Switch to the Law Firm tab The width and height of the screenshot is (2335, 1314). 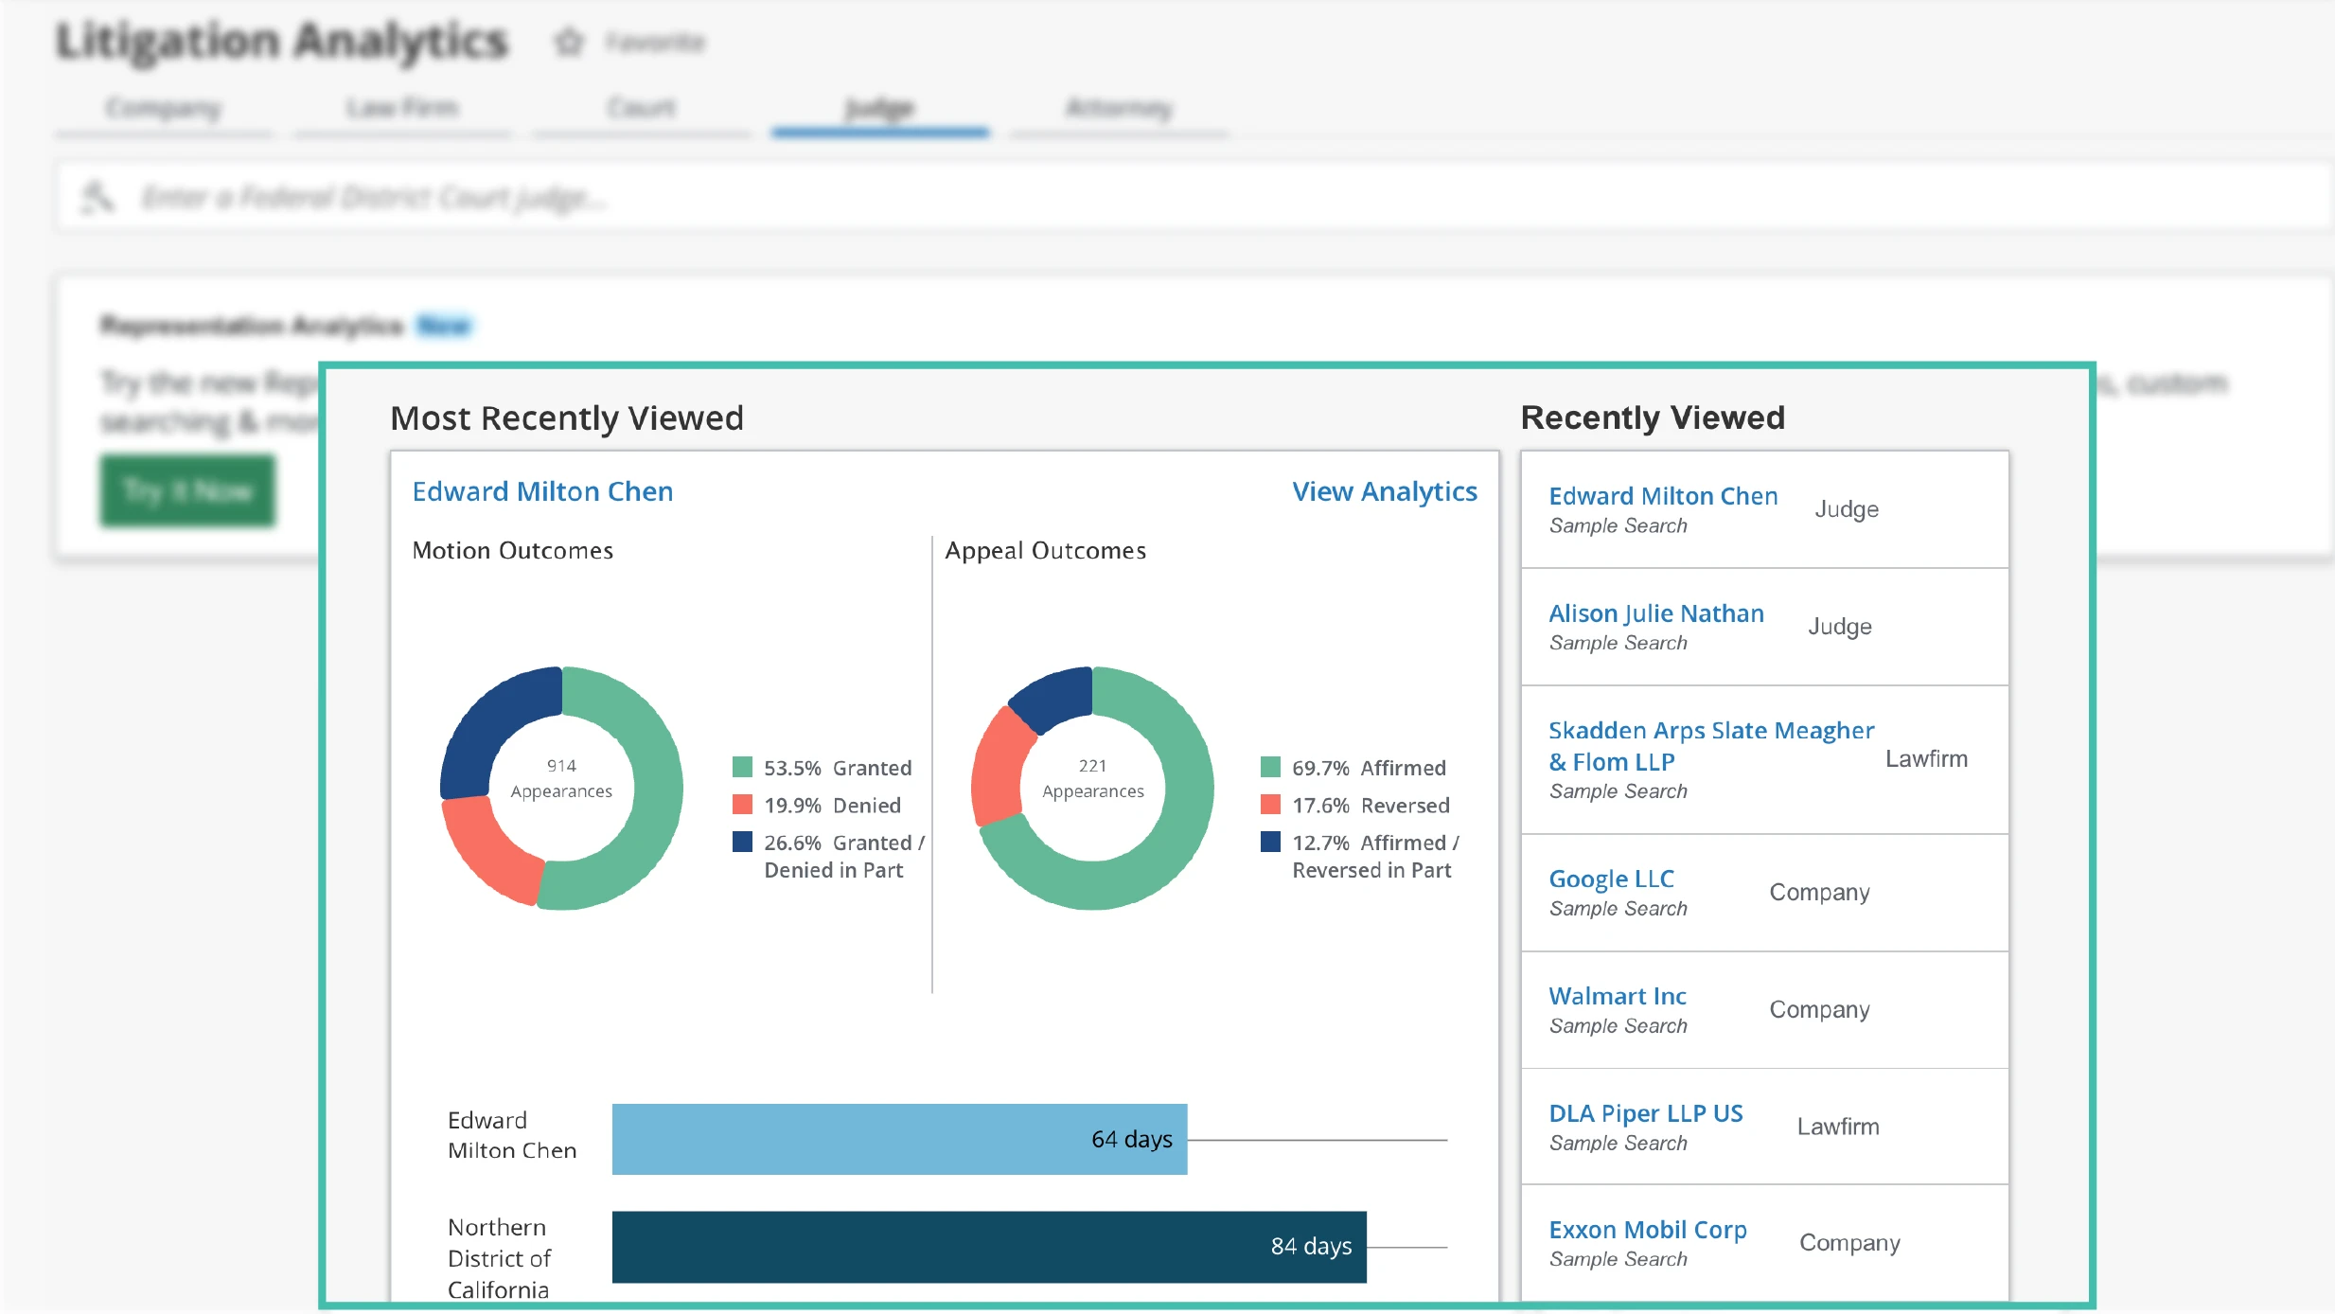click(x=402, y=109)
